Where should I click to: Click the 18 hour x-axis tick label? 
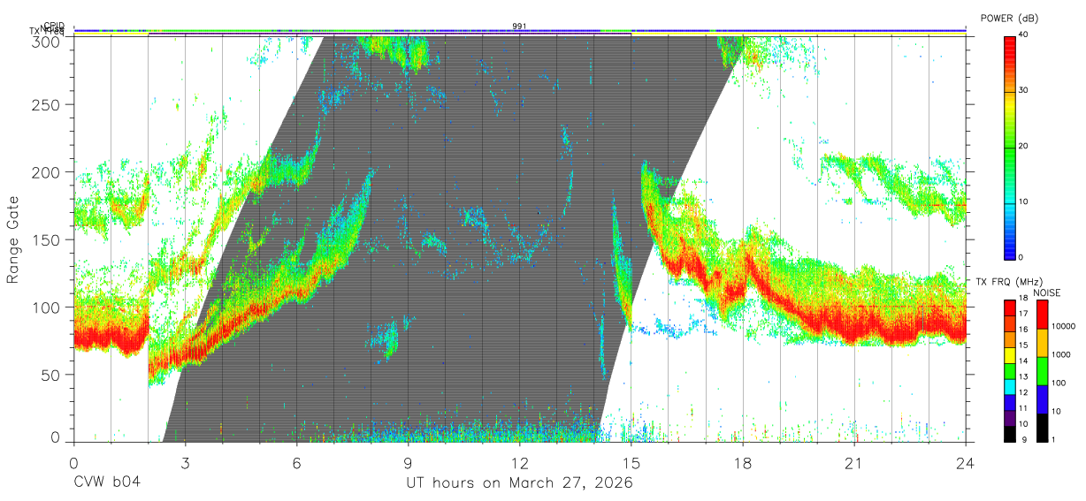pos(743,462)
